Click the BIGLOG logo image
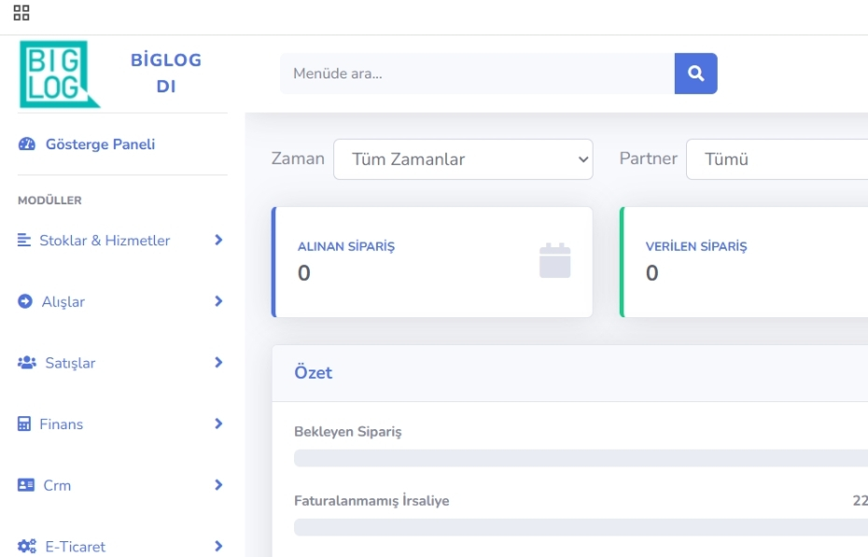Image resolution: width=868 pixels, height=557 pixels. coord(59,74)
